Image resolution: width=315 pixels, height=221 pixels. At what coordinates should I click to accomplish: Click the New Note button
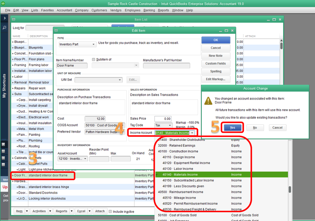coord(216,56)
